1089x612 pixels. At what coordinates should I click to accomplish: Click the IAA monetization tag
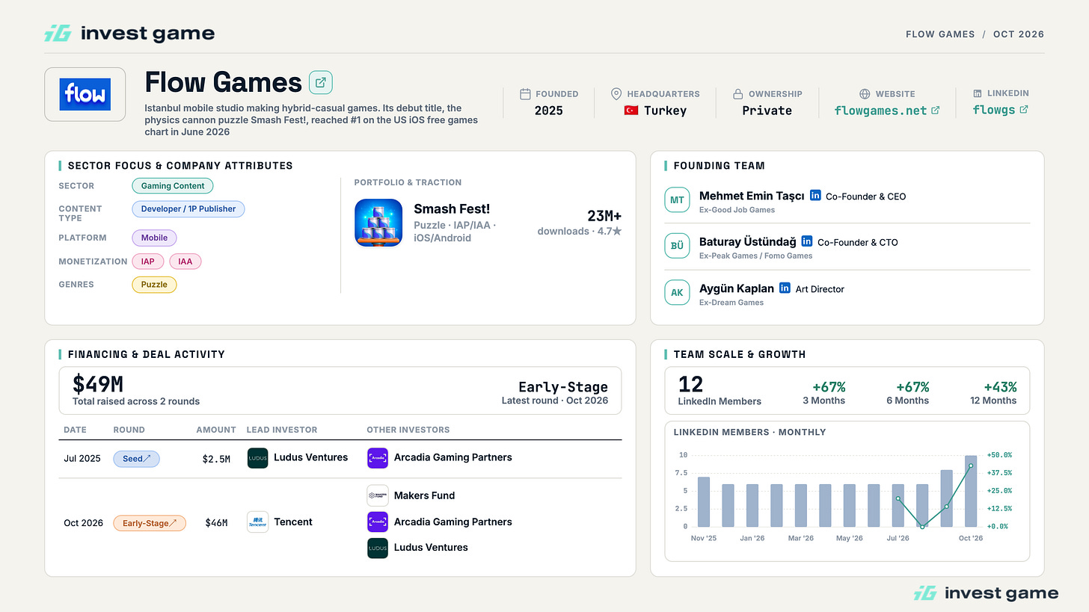point(185,262)
